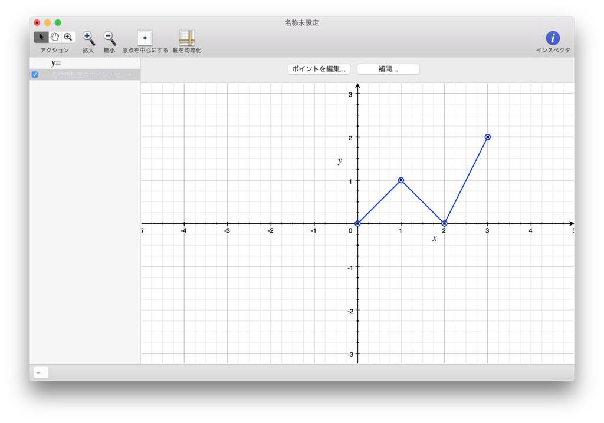The width and height of the screenshot is (604, 423).
Task: Click the 軸を均等化 (equalize axes) icon
Action: (186, 37)
